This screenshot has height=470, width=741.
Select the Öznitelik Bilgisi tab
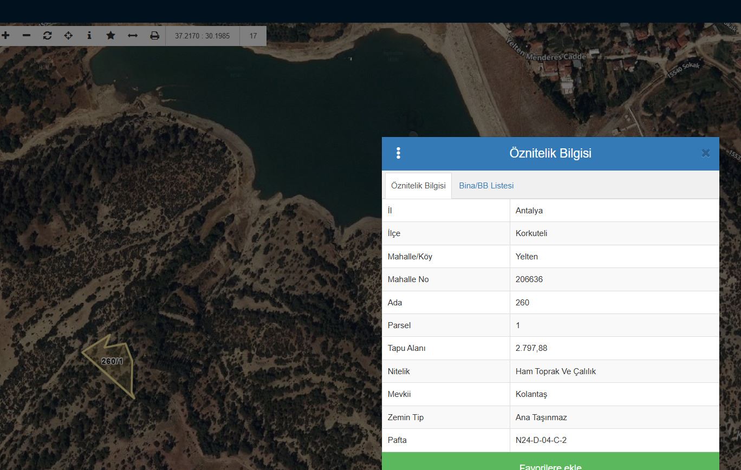point(418,186)
